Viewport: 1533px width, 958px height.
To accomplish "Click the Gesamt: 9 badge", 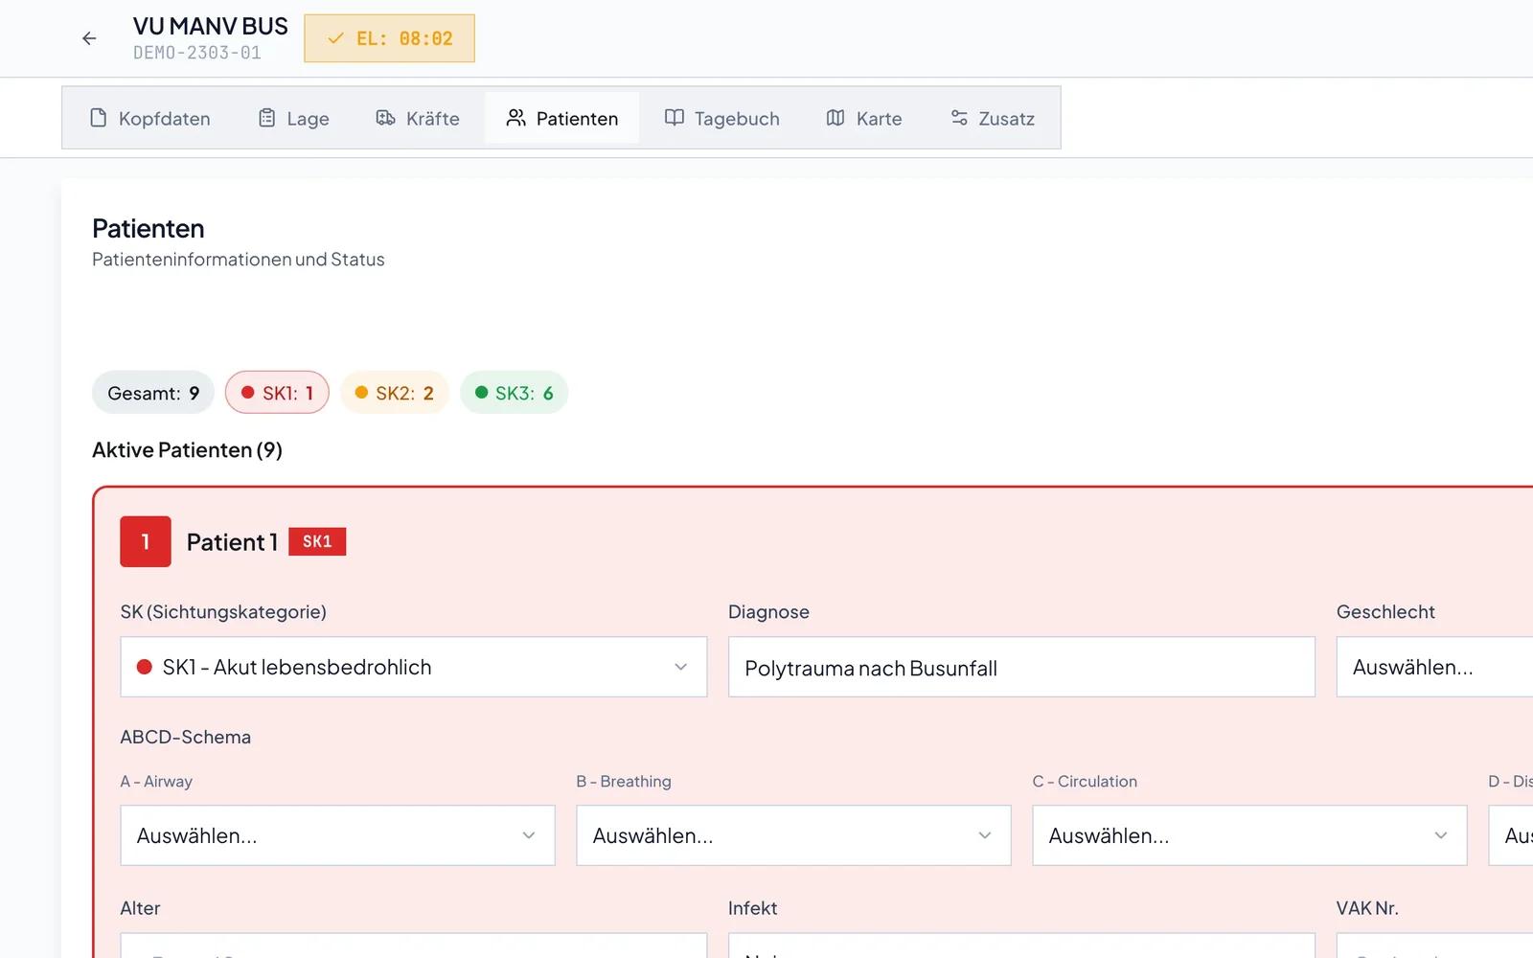I will (x=153, y=393).
